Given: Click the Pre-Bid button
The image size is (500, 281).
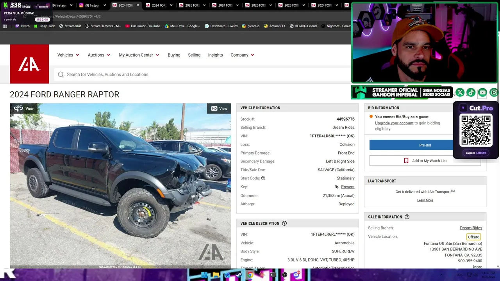Looking at the screenshot, I should (x=425, y=145).
